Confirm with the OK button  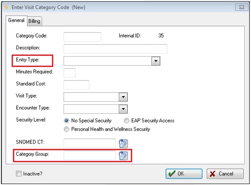(184, 174)
